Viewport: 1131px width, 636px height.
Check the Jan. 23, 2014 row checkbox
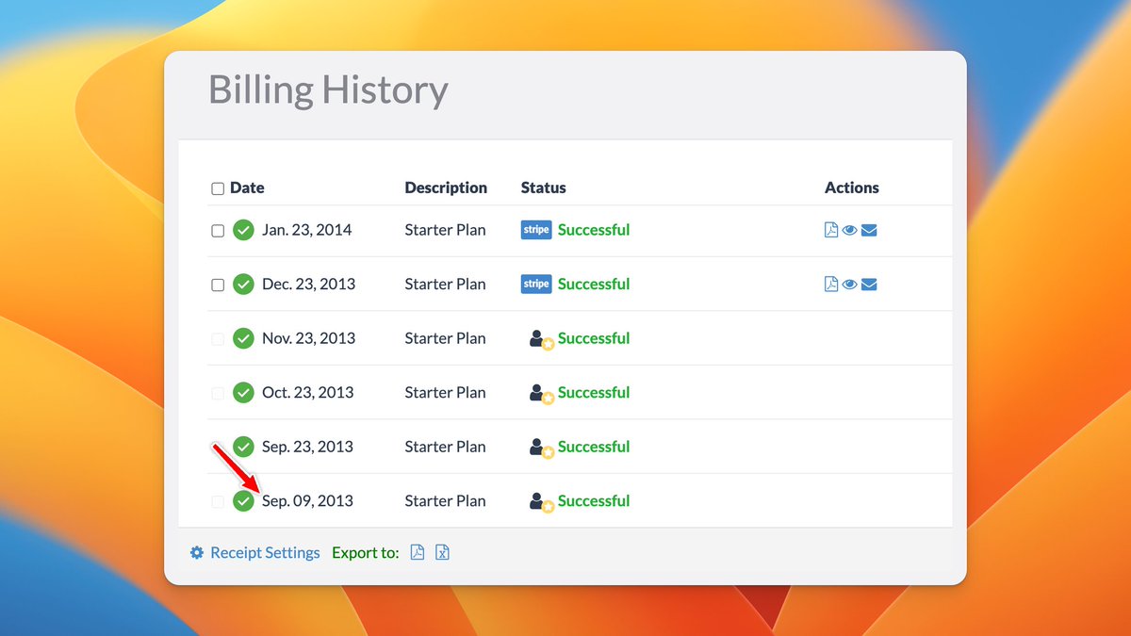tap(218, 231)
